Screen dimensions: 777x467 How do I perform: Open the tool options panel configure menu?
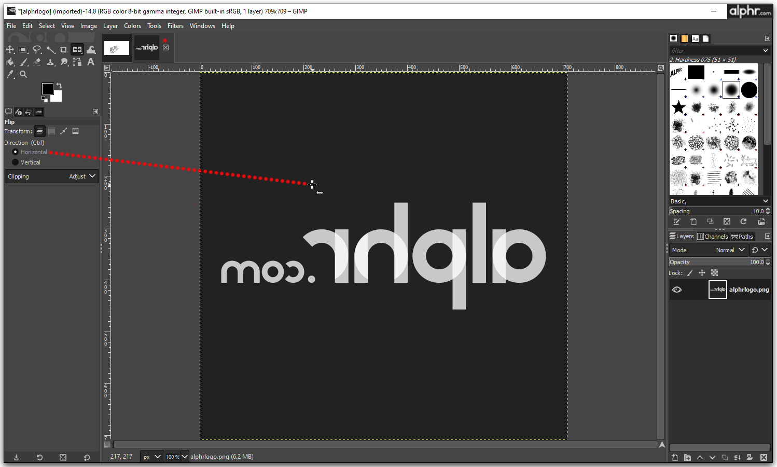coord(95,112)
